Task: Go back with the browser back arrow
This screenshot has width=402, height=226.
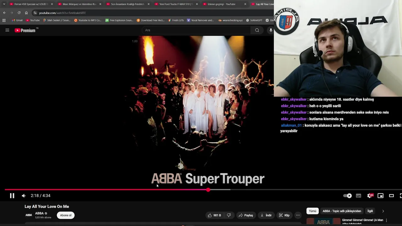Action: tap(4, 13)
